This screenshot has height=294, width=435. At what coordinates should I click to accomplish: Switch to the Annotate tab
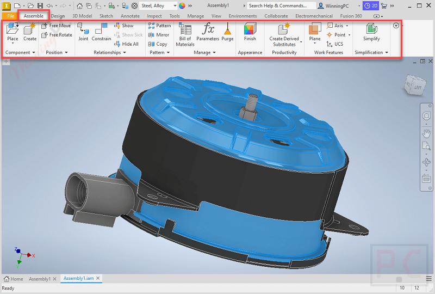[130, 16]
